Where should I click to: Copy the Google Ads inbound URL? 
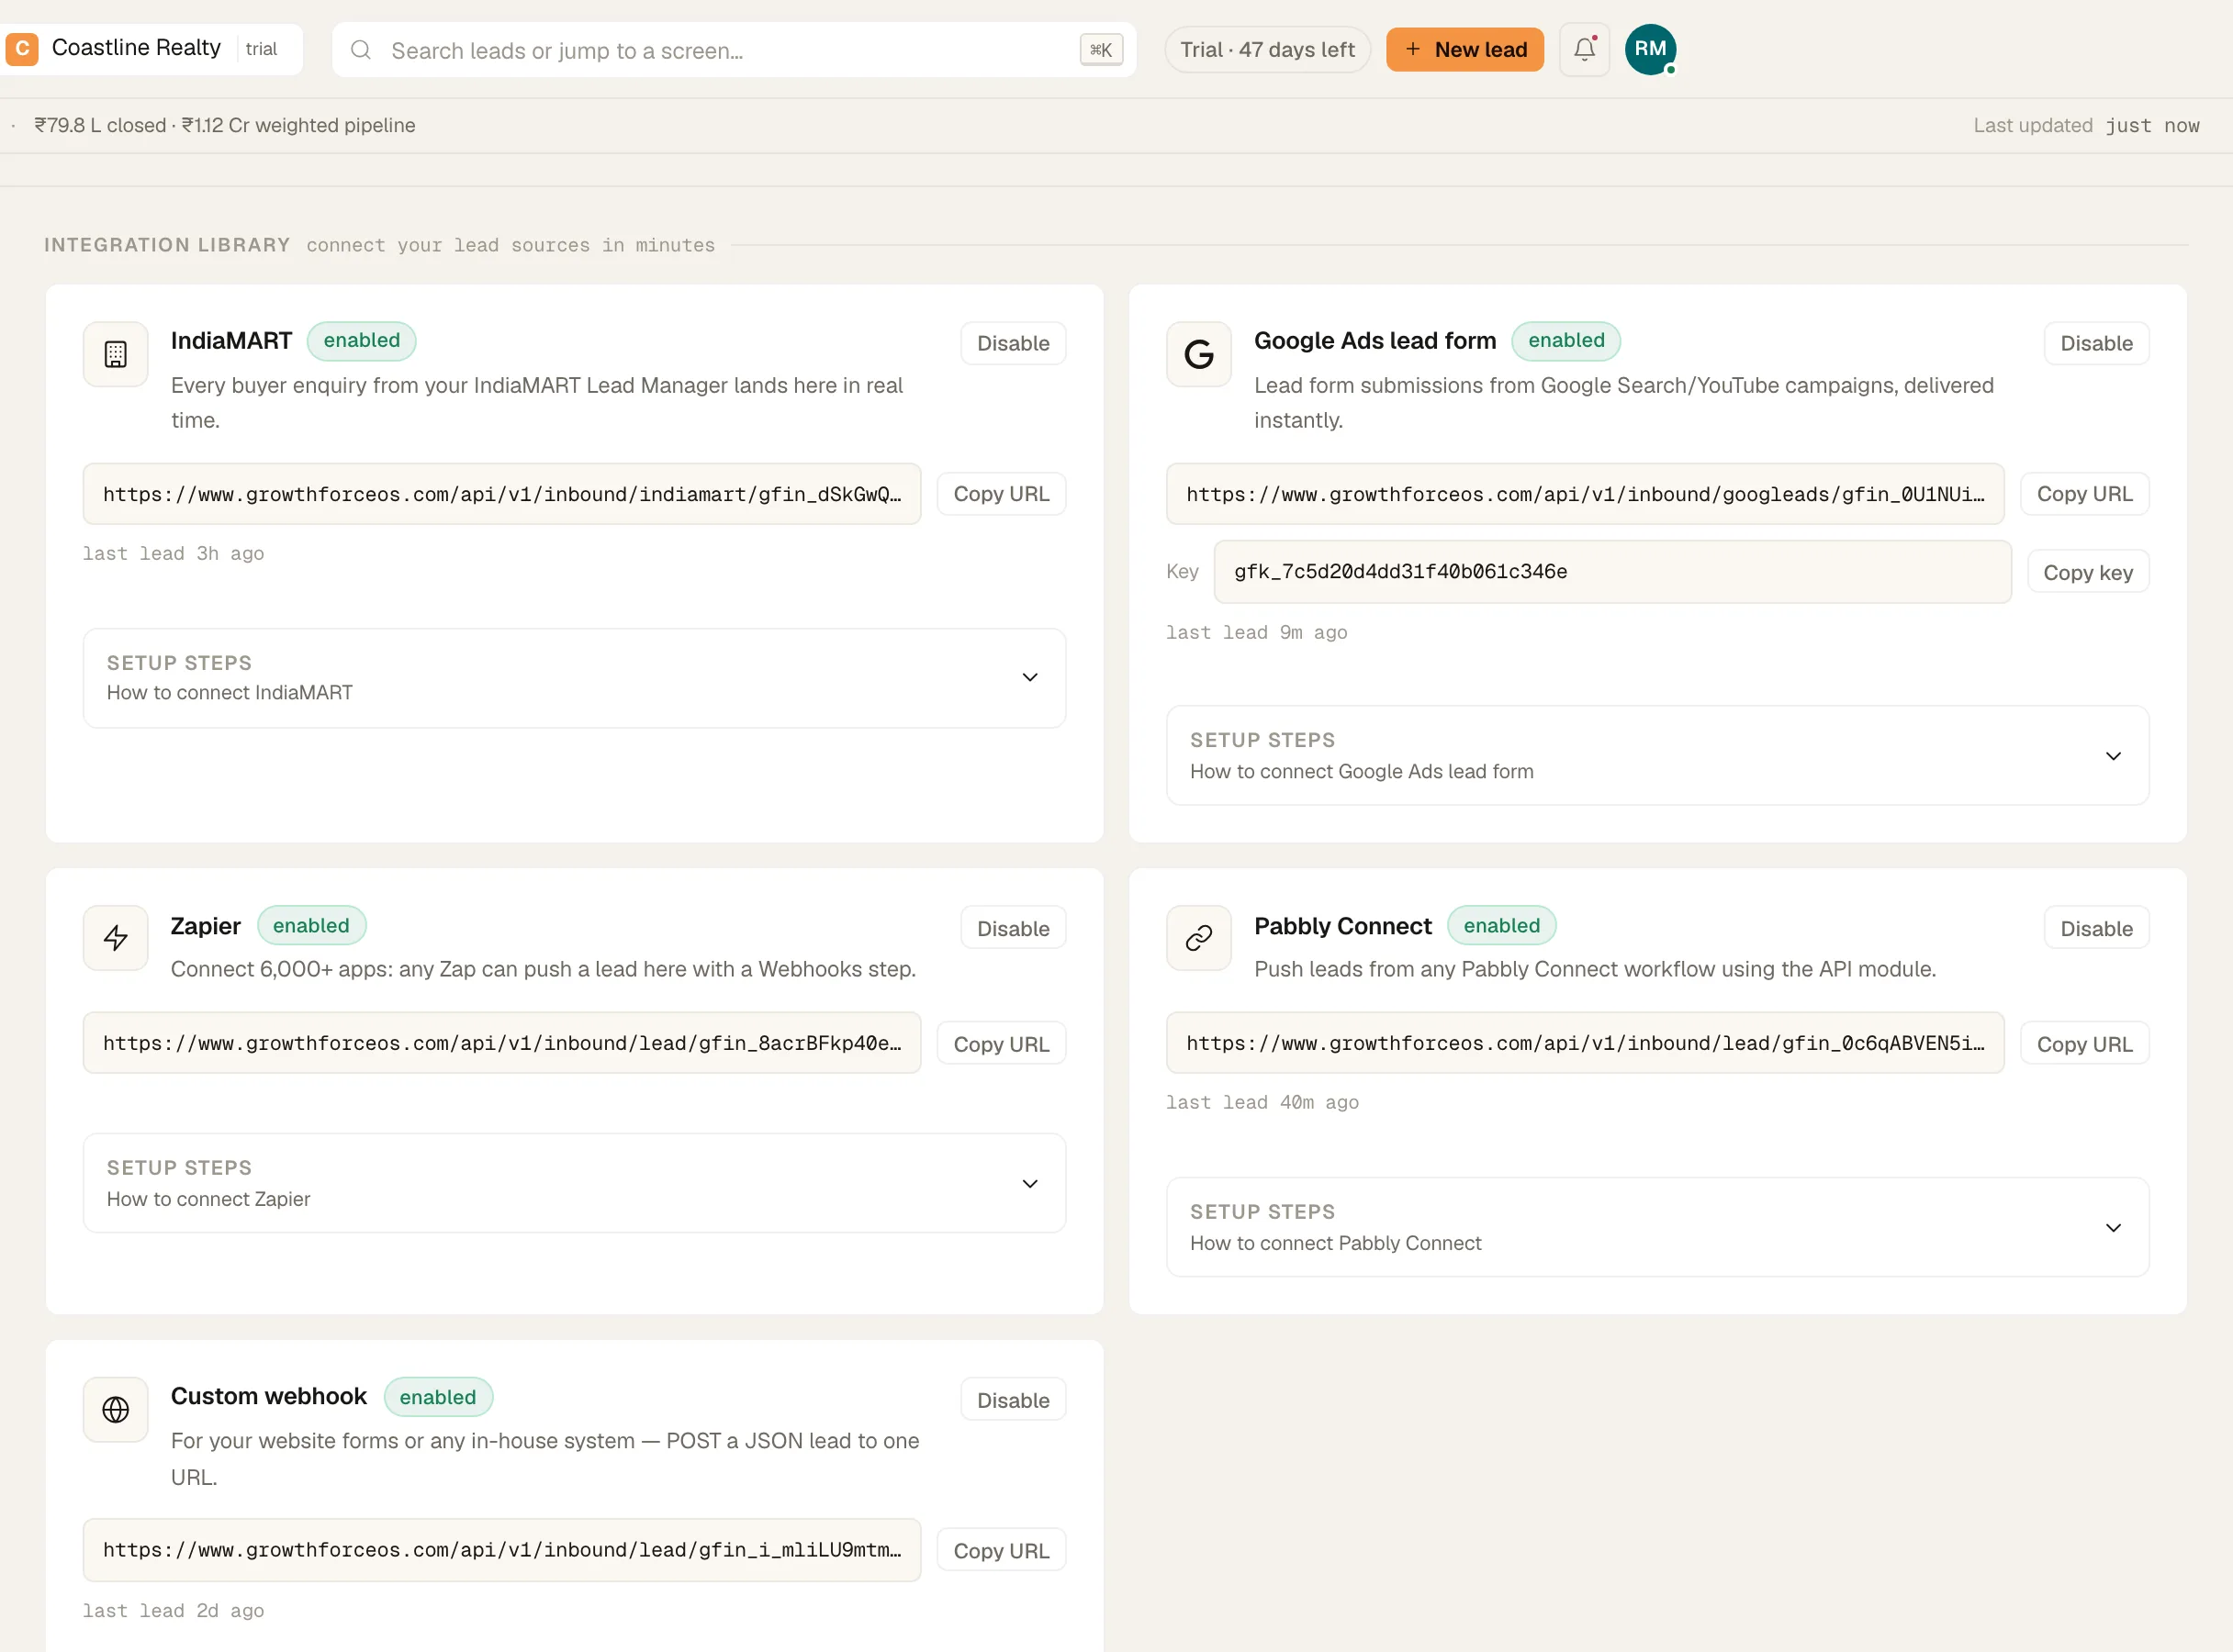click(x=2084, y=494)
